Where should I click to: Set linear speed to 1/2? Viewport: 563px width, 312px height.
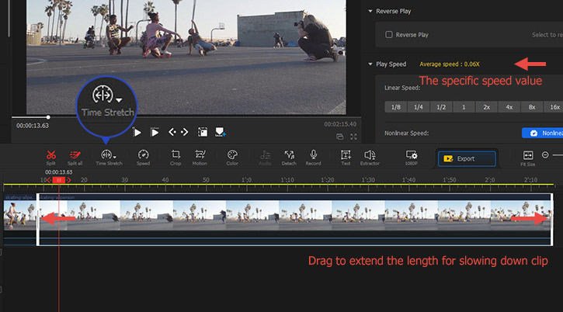point(440,107)
